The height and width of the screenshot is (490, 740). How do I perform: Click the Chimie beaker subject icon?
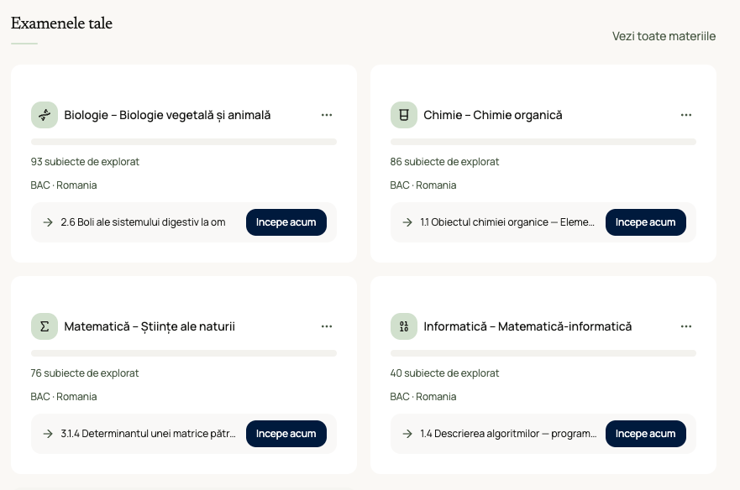(x=404, y=115)
